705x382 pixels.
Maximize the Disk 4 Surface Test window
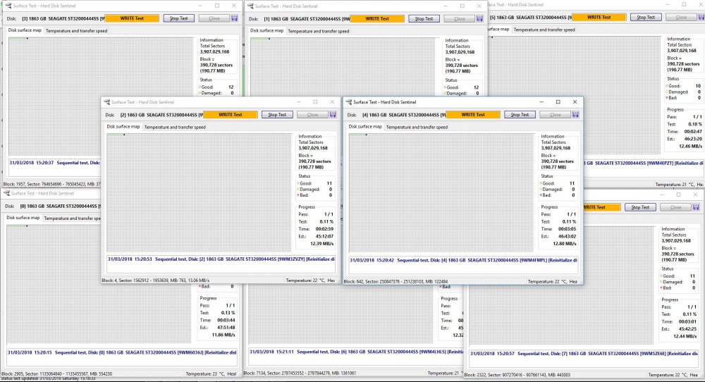coord(558,102)
